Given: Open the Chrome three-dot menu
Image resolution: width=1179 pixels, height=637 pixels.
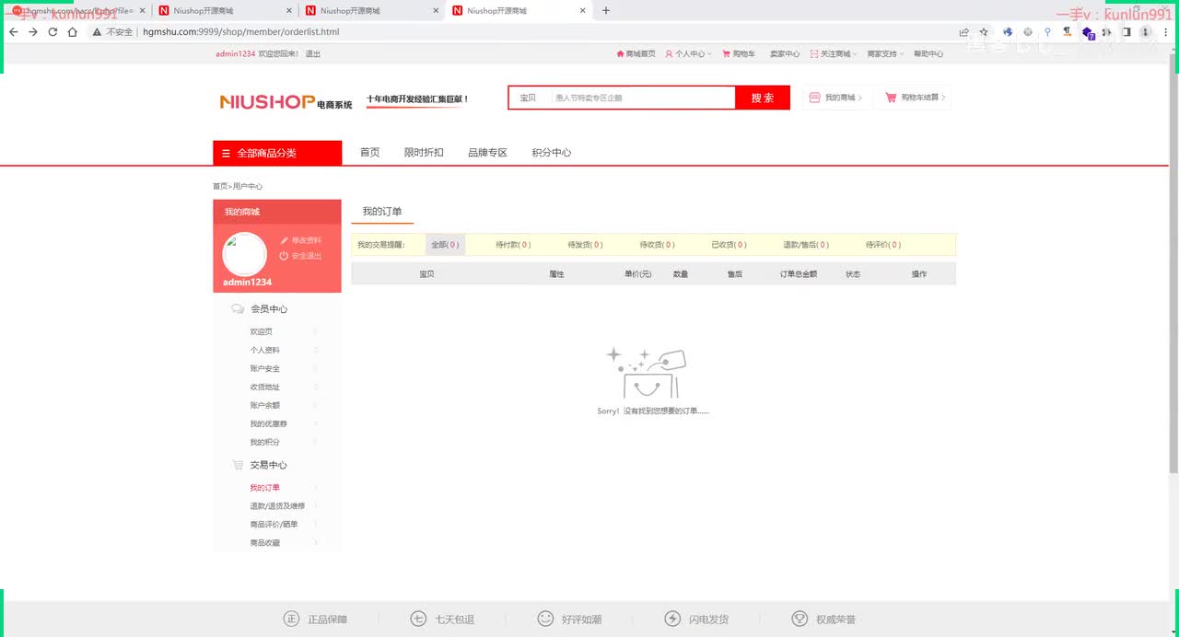Looking at the screenshot, I should pos(1166,31).
